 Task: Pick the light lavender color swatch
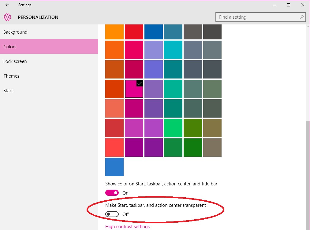[x=153, y=50]
